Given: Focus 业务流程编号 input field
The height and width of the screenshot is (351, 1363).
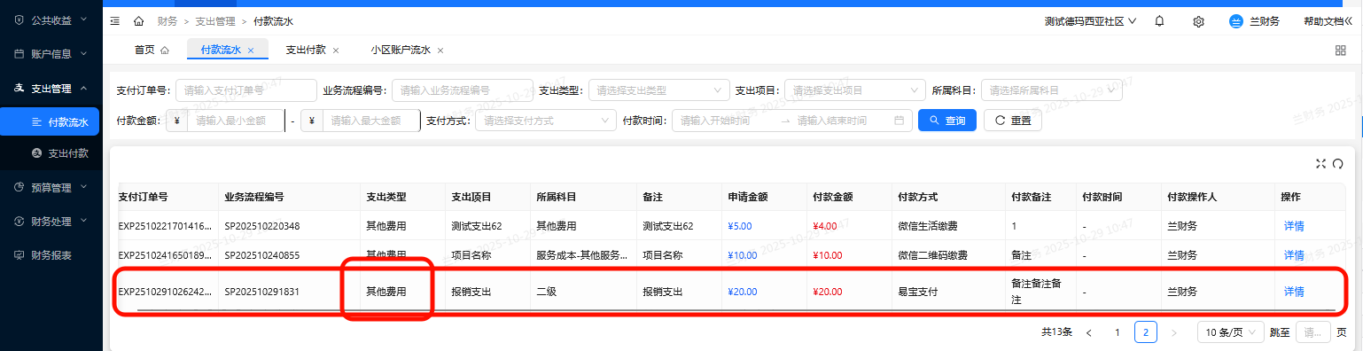Looking at the screenshot, I should 462,90.
